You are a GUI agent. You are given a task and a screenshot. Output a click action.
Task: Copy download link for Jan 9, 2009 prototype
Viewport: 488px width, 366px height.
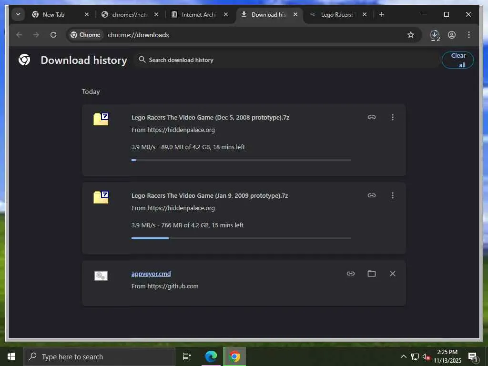[x=372, y=195]
